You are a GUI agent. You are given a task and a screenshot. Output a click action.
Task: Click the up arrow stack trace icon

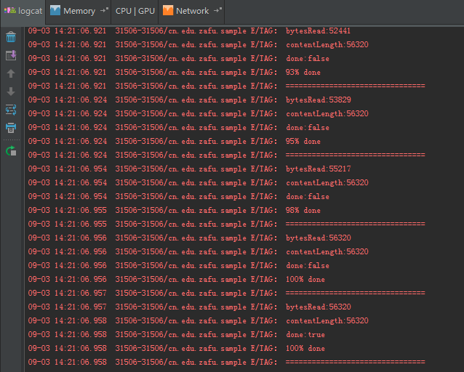[x=11, y=73]
